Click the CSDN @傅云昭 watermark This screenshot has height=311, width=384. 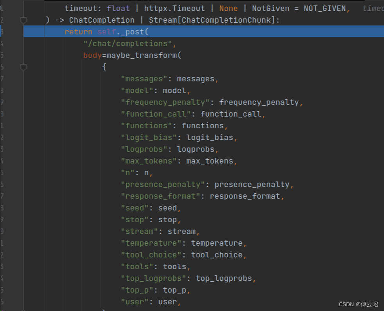(358, 304)
